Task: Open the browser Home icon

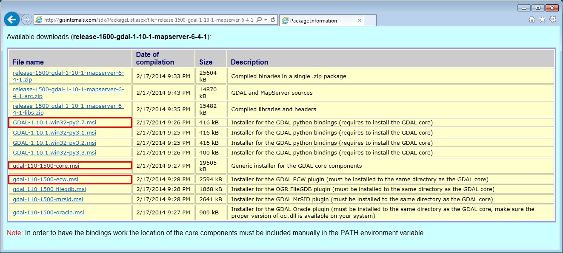Action: pos(532,20)
